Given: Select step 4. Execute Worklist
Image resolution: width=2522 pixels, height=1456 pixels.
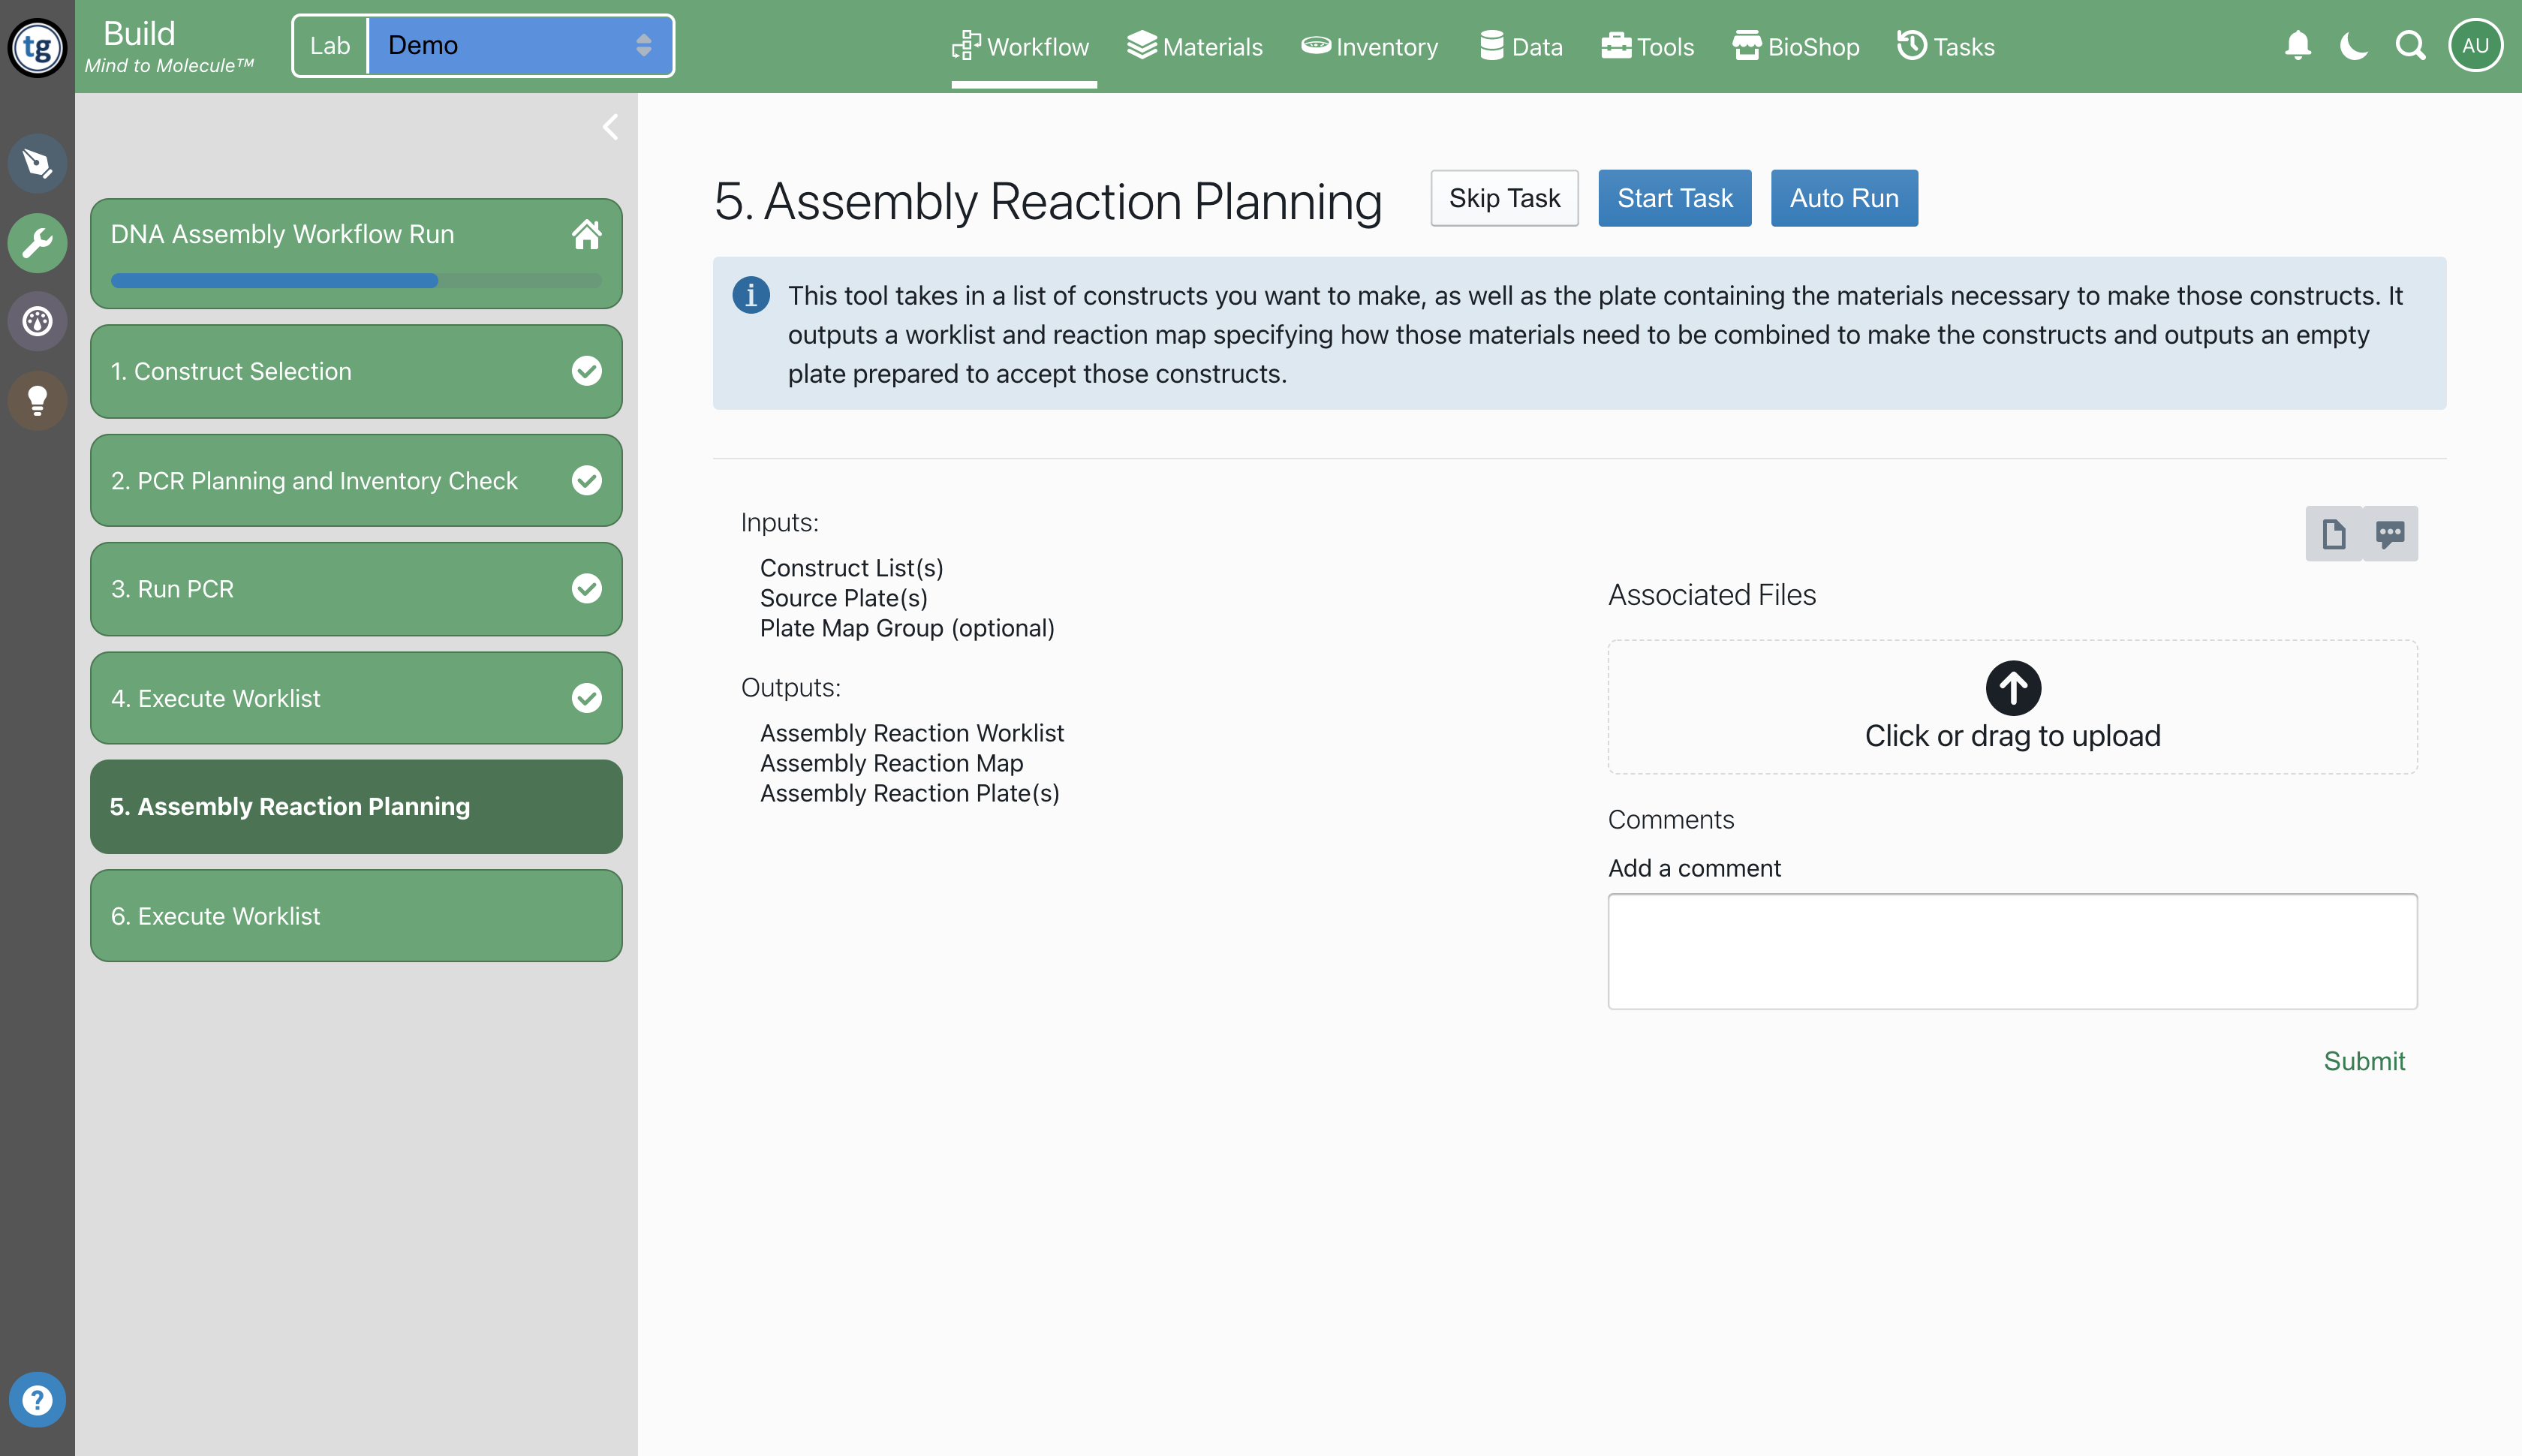Looking at the screenshot, I should [356, 698].
